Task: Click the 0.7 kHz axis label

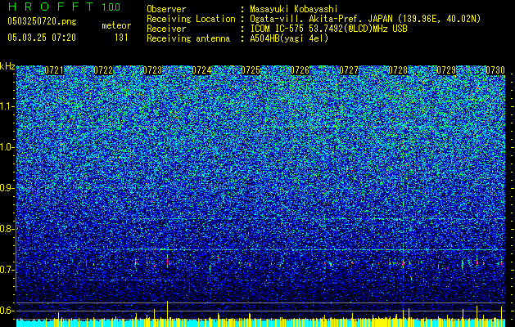Action: coord(7,270)
